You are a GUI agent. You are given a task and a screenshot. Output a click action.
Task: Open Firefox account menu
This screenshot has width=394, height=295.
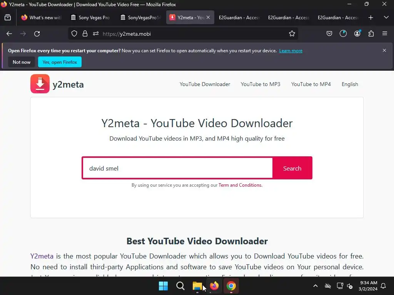coord(357,33)
